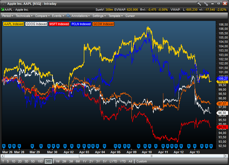The height and width of the screenshot is (165, 229).
Task: Click the orange QCOM 97,37 price tag
Action: [223, 104]
